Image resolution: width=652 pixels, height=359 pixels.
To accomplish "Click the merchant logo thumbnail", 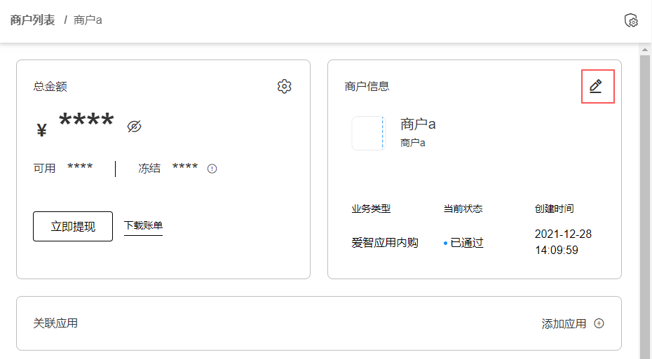I will (368, 133).
